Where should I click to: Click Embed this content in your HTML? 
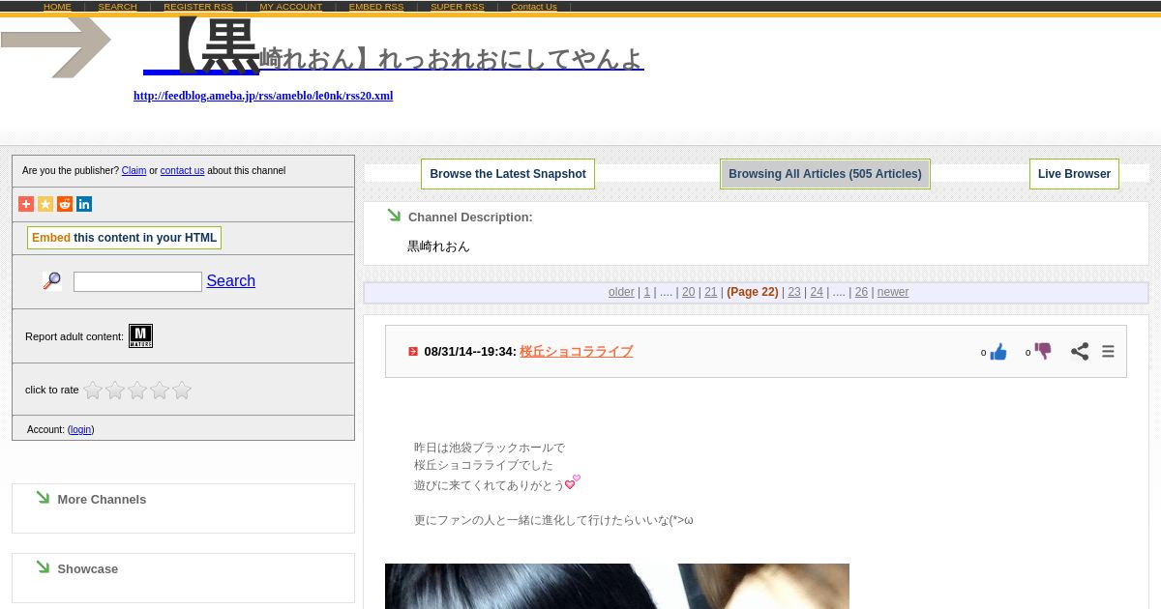[x=124, y=238]
